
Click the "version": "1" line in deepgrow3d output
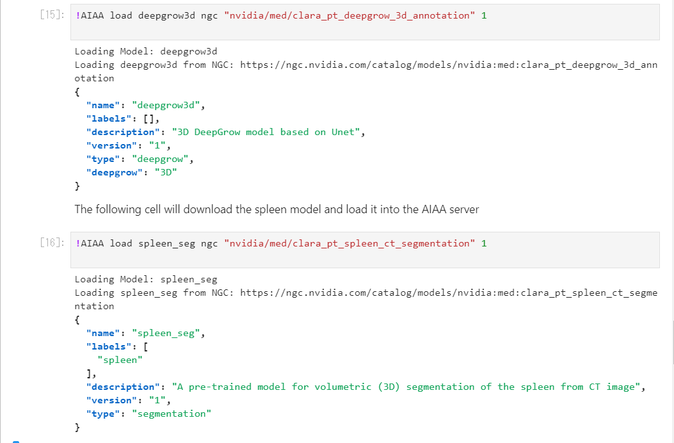(x=129, y=146)
